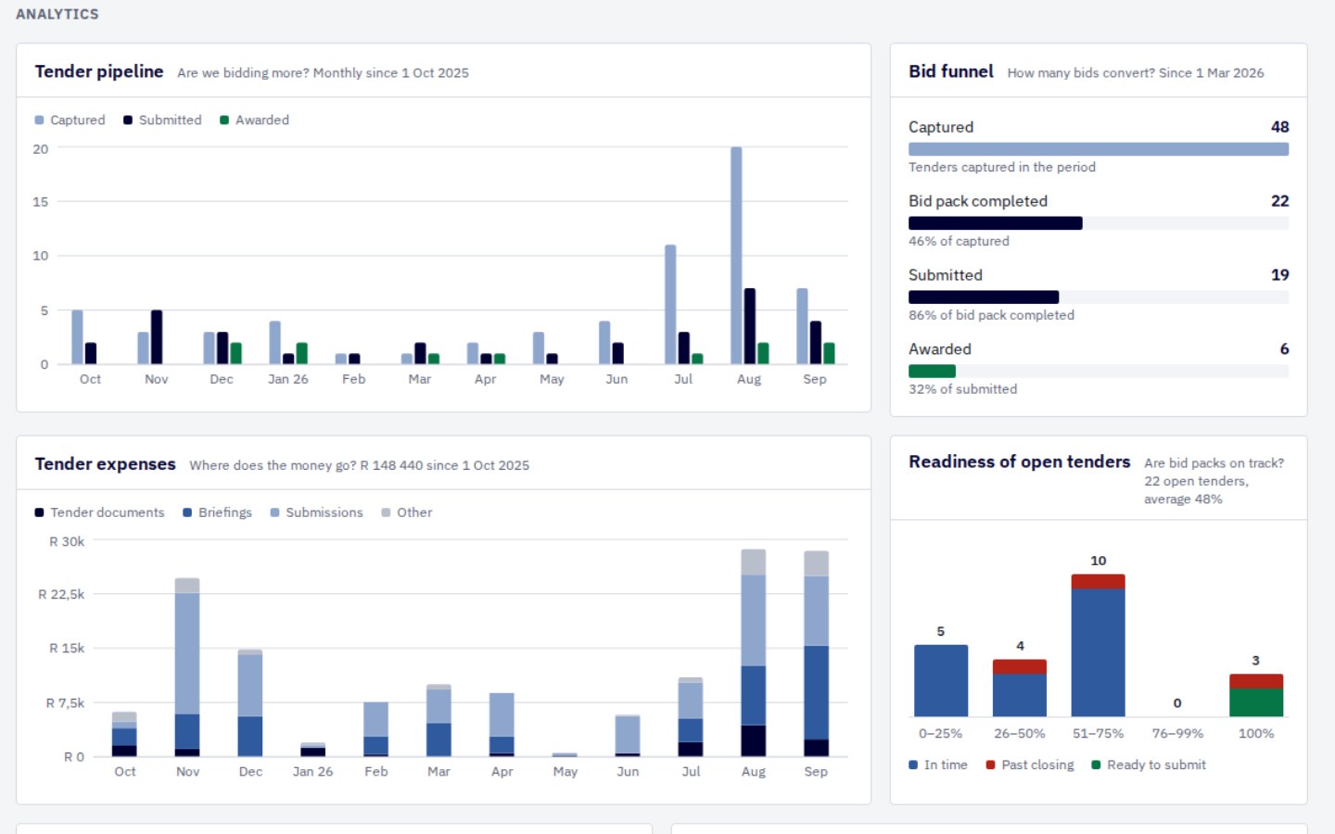The width and height of the screenshot is (1335, 834).
Task: Toggle the Awarded series in Tender pipeline legend
Action: (x=254, y=120)
